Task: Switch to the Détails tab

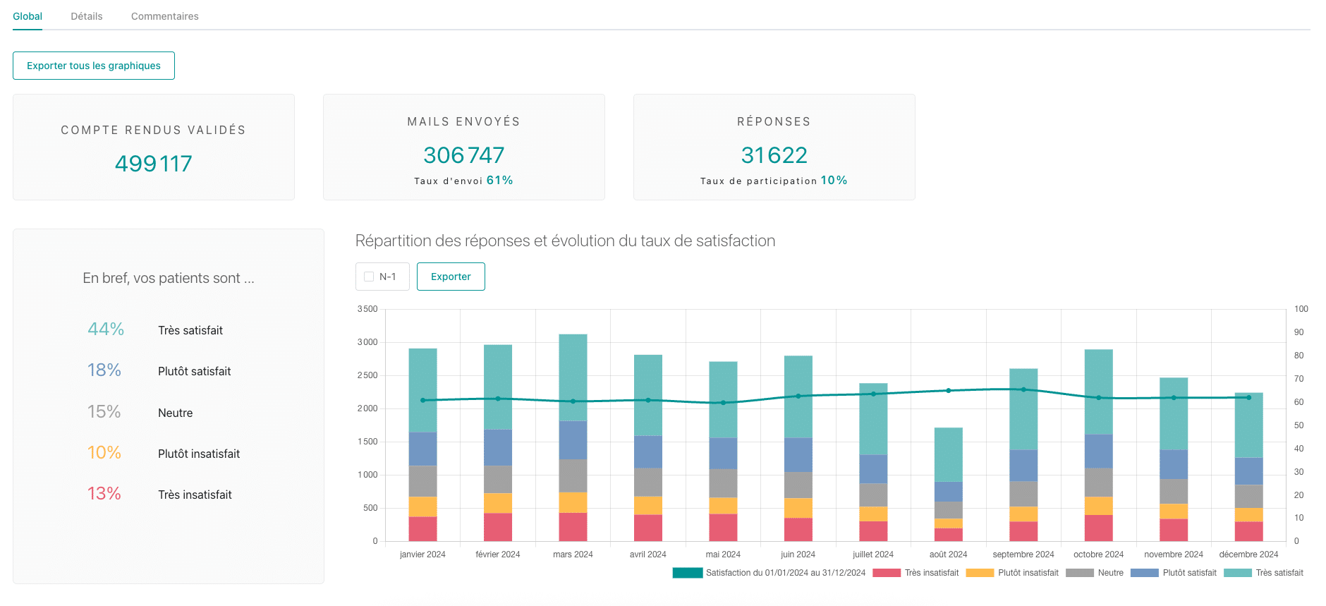Action: point(87,16)
